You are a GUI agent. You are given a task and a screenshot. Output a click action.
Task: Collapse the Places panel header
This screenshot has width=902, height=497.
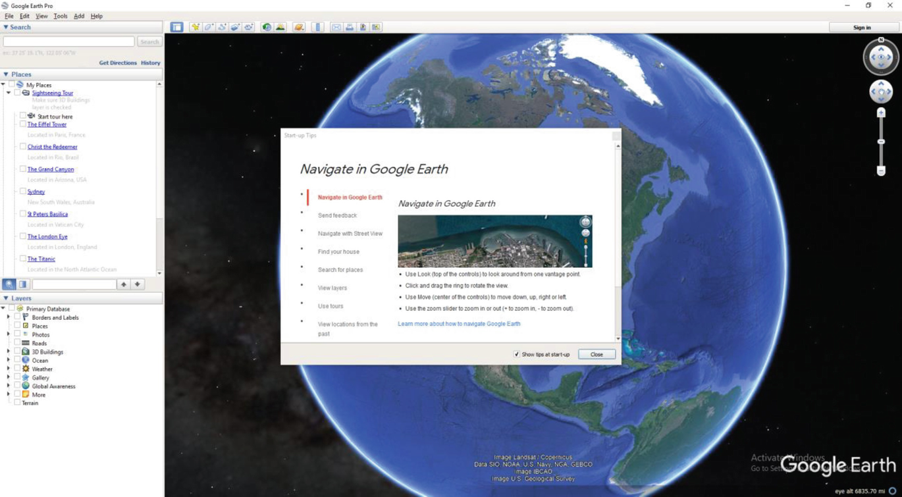point(6,74)
